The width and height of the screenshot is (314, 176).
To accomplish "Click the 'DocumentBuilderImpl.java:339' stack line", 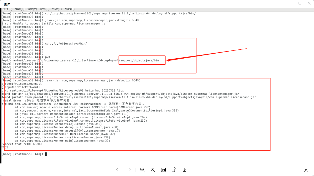I will [x=97, y=111].
